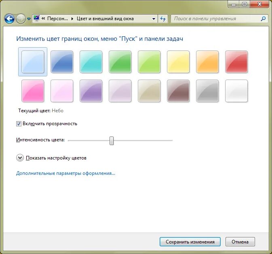This screenshot has width=272, height=254.
Task: Maximize the window
Action: tap(245, 4)
